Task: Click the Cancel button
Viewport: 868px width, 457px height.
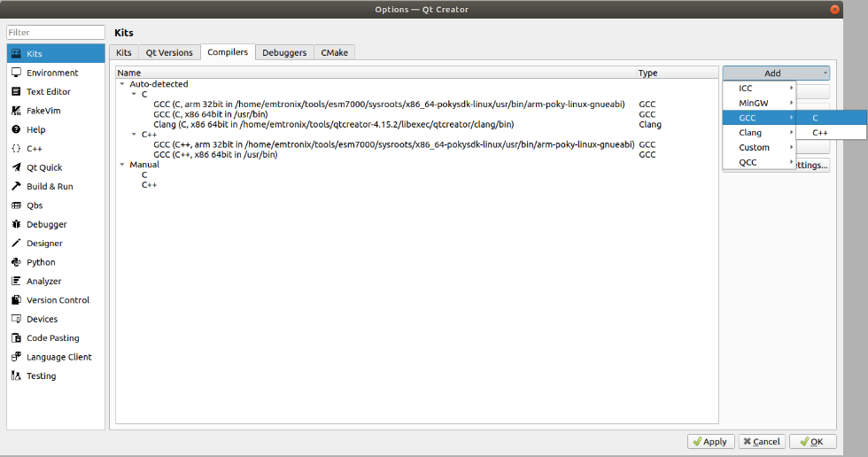Action: pyautogui.click(x=762, y=442)
